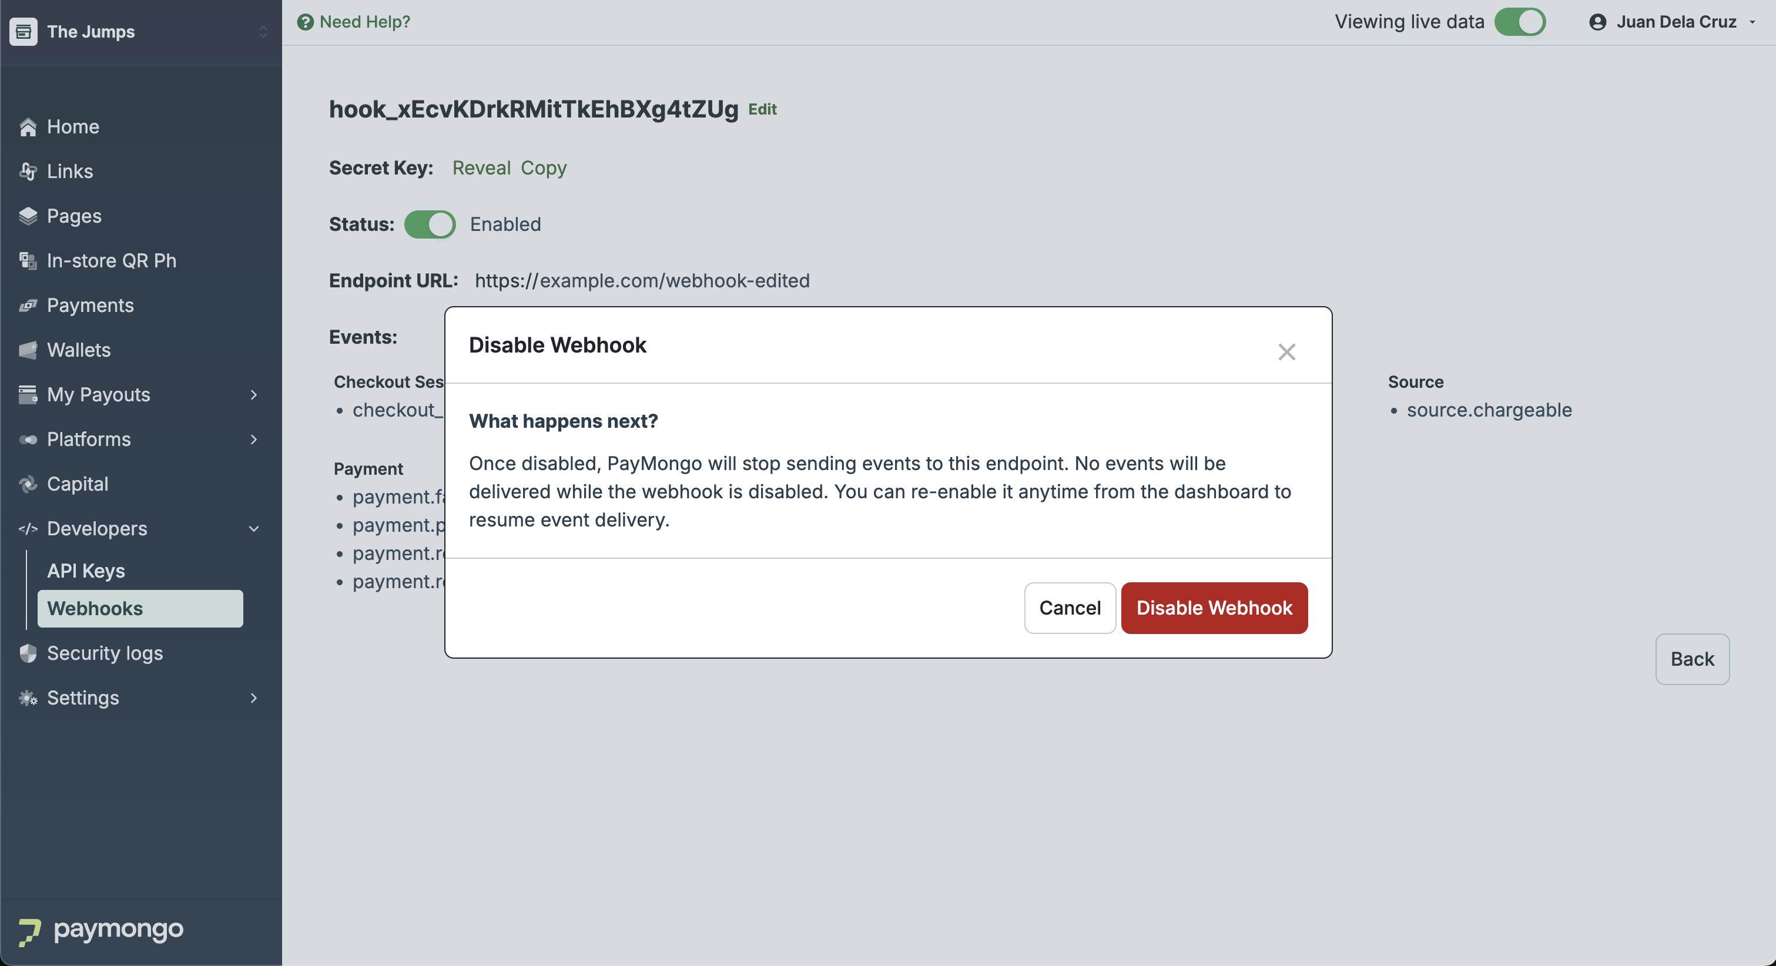Select the Webhooks submenu item

pos(140,609)
